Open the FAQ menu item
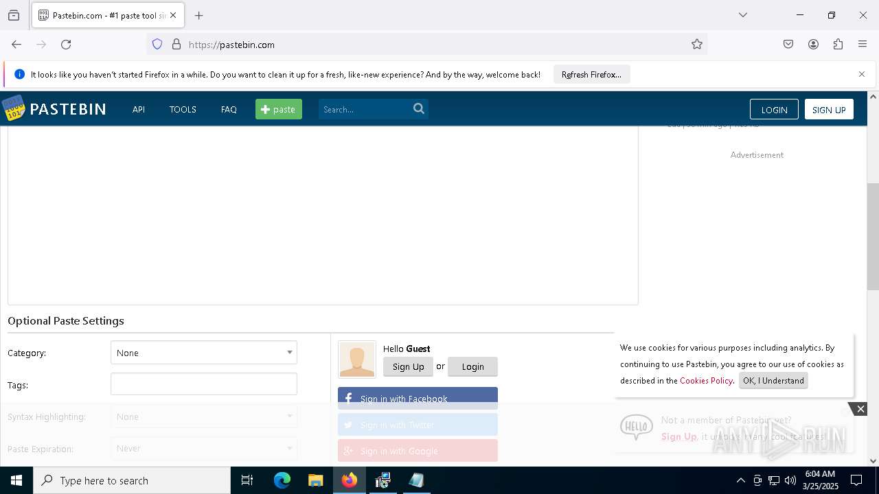The width and height of the screenshot is (879, 494). point(229,109)
